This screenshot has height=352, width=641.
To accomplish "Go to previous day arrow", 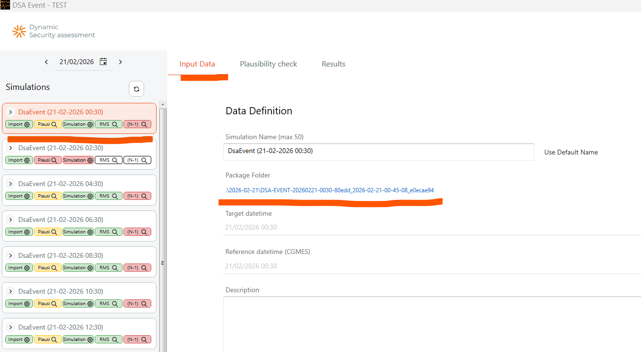I will (x=46, y=62).
